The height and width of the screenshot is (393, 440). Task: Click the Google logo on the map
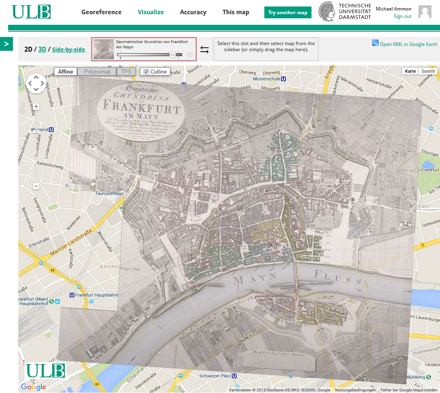[33, 387]
